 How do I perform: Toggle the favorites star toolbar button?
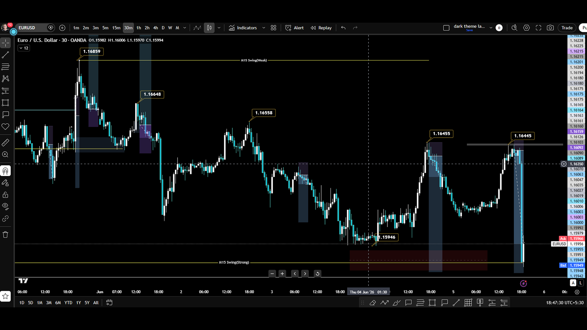point(6,296)
